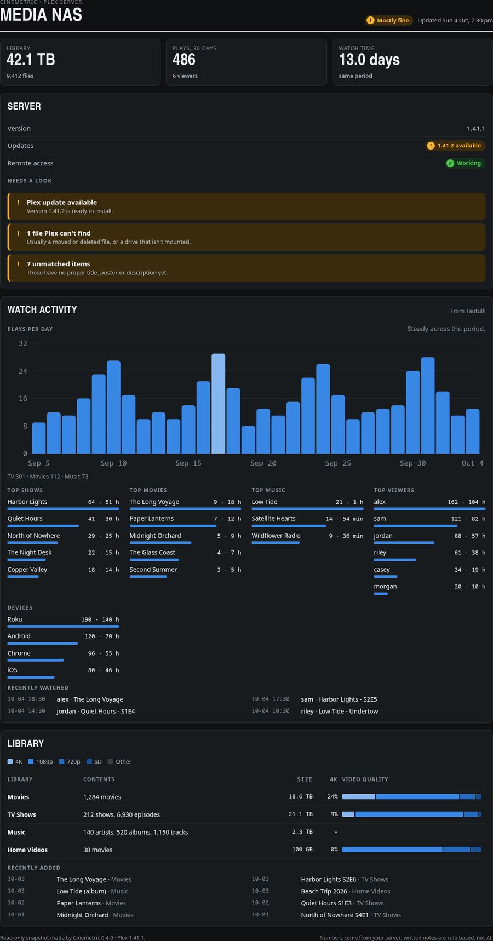Select Low Tide in Top Music
This screenshot has height=941, width=493.
[265, 502]
